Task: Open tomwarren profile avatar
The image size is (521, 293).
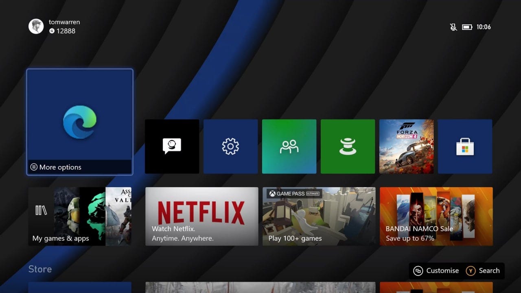Action: pyautogui.click(x=36, y=26)
